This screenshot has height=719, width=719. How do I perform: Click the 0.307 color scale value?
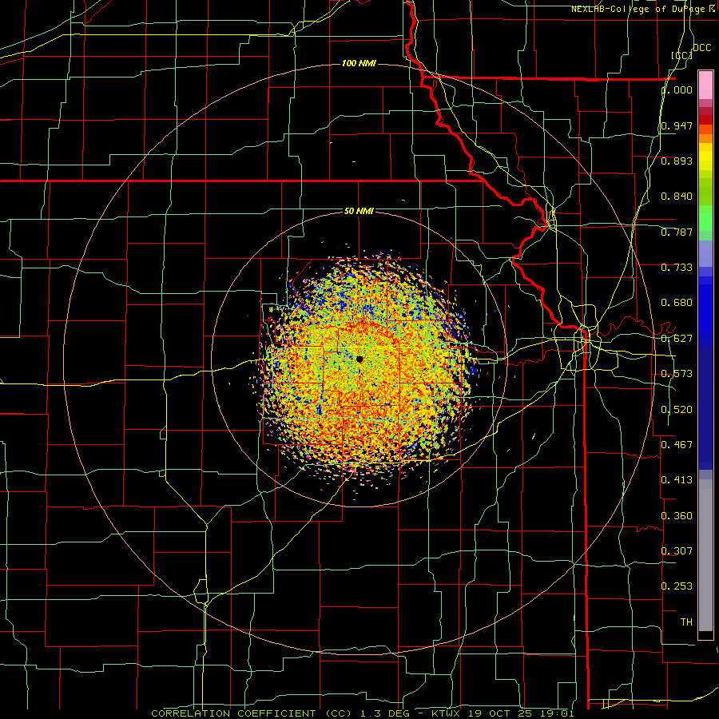click(x=677, y=551)
